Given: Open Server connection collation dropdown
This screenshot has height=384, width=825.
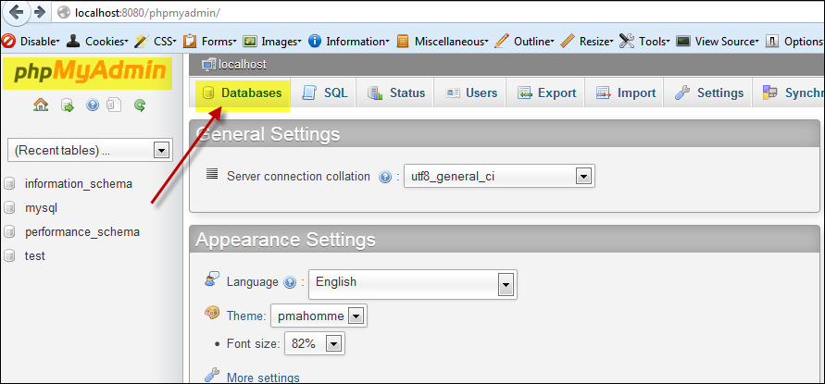Looking at the screenshot, I should [x=499, y=176].
